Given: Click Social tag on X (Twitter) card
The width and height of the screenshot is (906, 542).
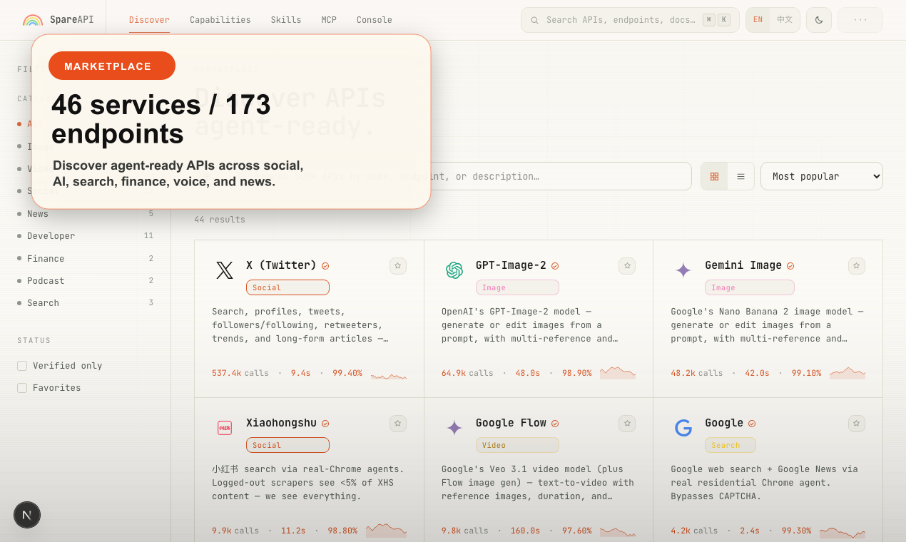Looking at the screenshot, I should [287, 287].
